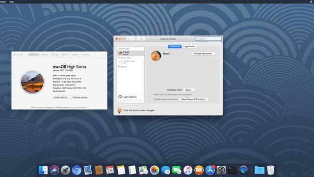Image resolution: width=314 pixels, height=177 pixels.
Task: Click the help question mark button
Action: tap(217, 110)
